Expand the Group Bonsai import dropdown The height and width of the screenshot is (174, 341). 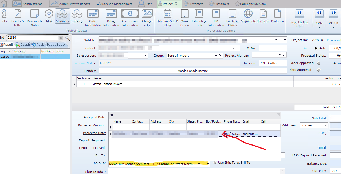(x=216, y=56)
